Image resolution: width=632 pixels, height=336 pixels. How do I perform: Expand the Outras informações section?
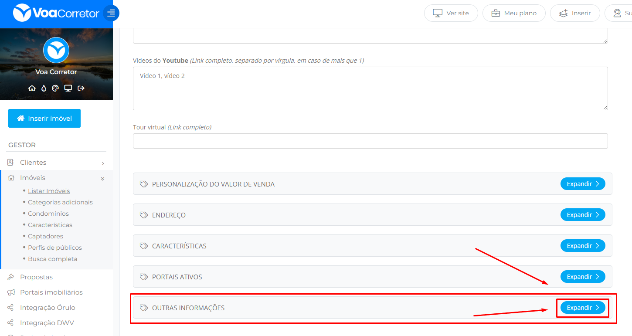coord(583,308)
